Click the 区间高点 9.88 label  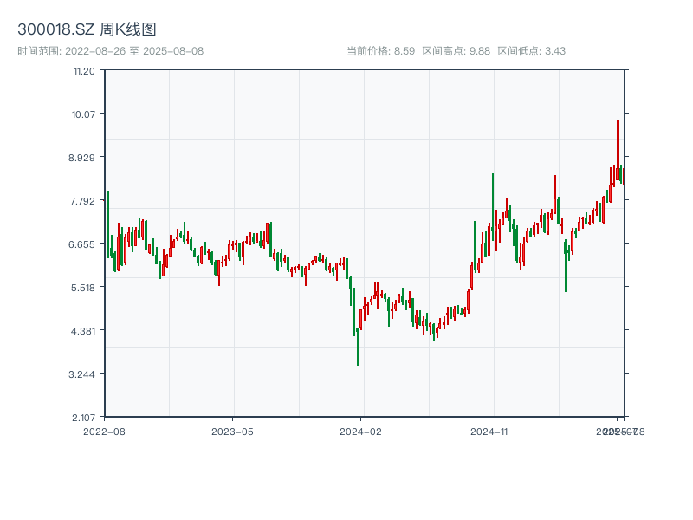click(456, 51)
